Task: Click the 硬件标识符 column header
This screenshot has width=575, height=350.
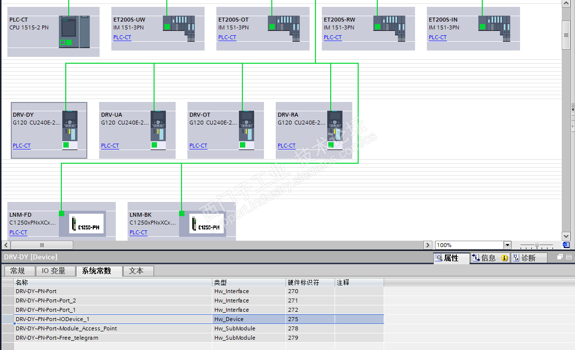Action: point(310,282)
